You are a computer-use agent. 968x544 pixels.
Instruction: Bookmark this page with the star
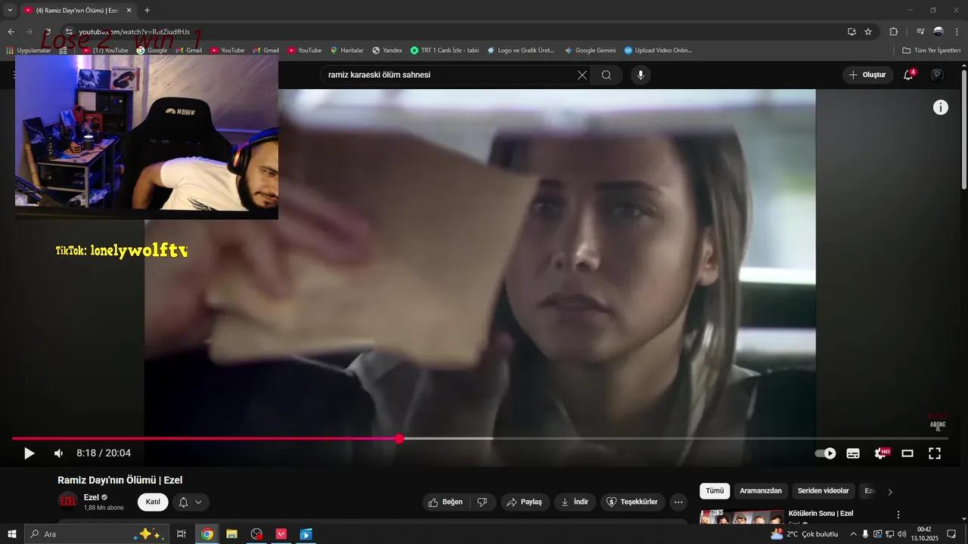click(x=868, y=32)
